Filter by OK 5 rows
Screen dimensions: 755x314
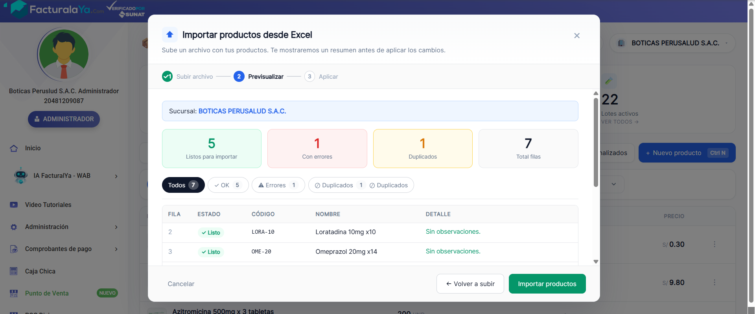point(228,185)
